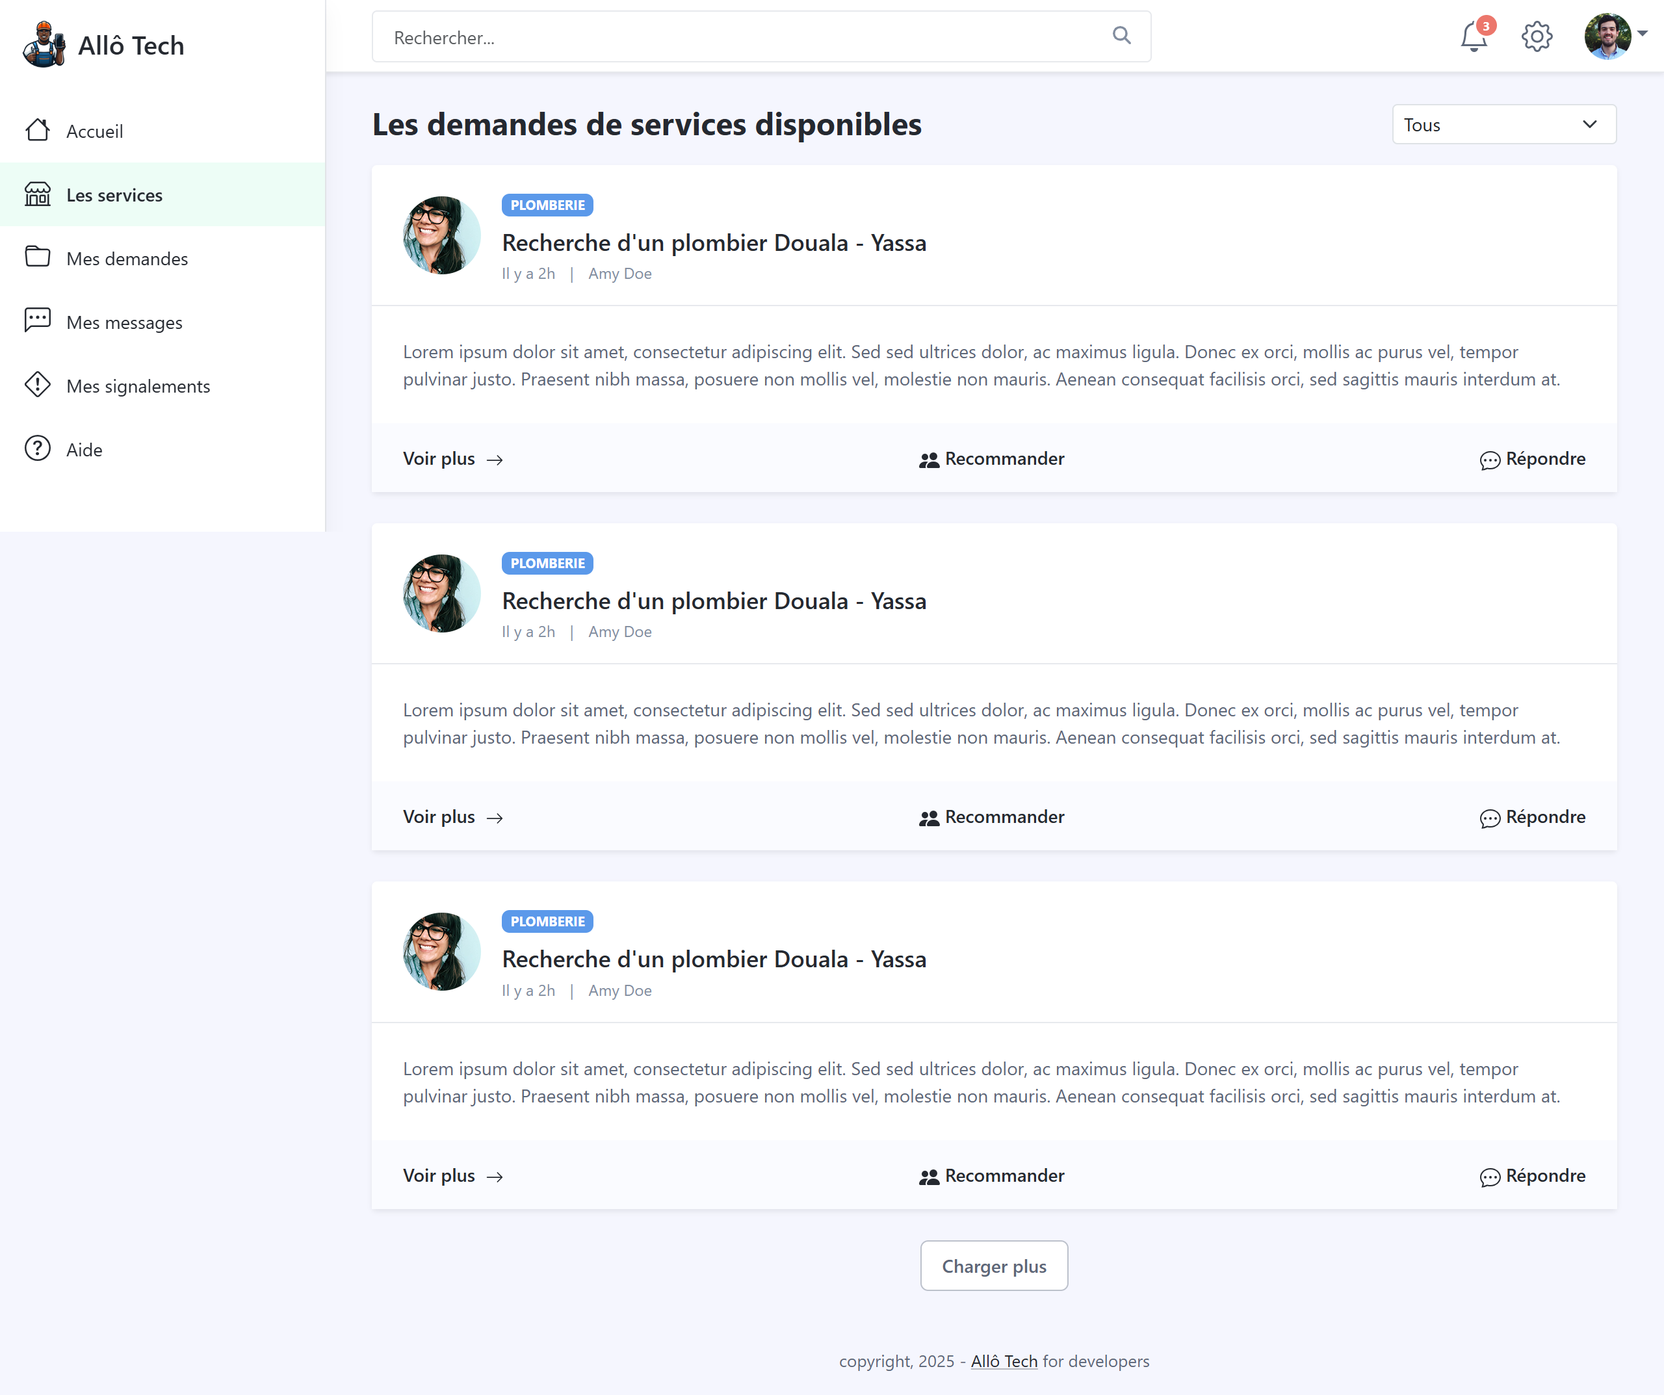Click the people icon on second card's Recommander

click(929, 819)
